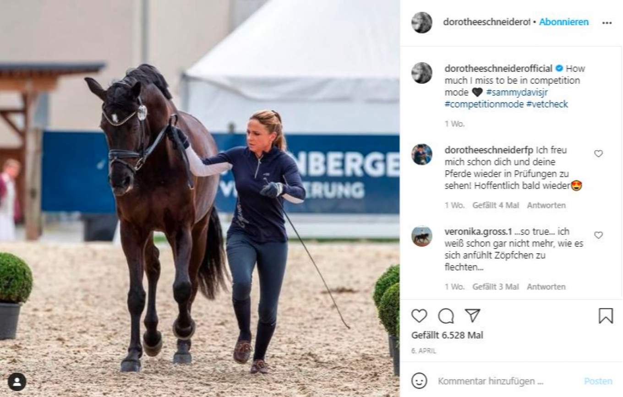Image resolution: width=623 pixels, height=397 pixels.
Task: Like the post with the heart icon
Action: [419, 315]
